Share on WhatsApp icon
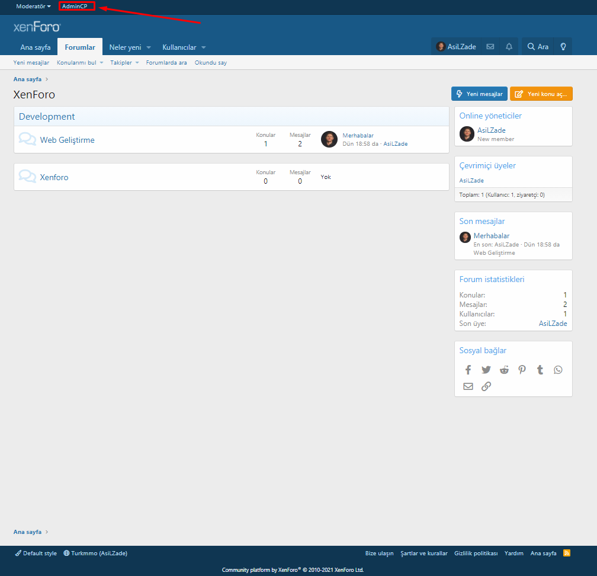 (558, 370)
